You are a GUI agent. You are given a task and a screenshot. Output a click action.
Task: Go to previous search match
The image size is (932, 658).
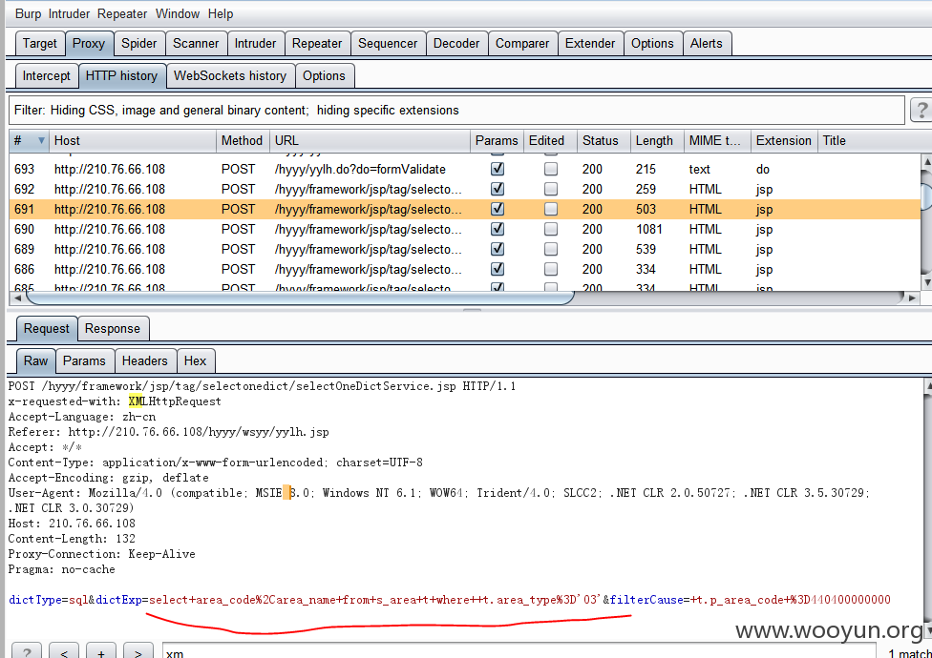(x=64, y=652)
